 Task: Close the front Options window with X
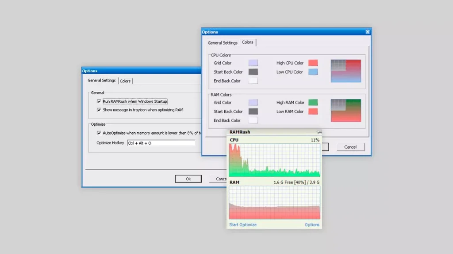[x=368, y=32]
